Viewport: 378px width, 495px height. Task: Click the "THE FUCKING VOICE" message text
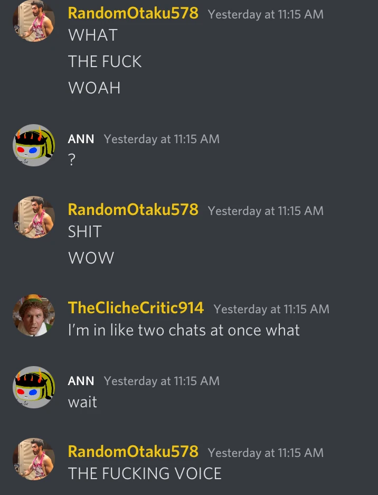(145, 473)
